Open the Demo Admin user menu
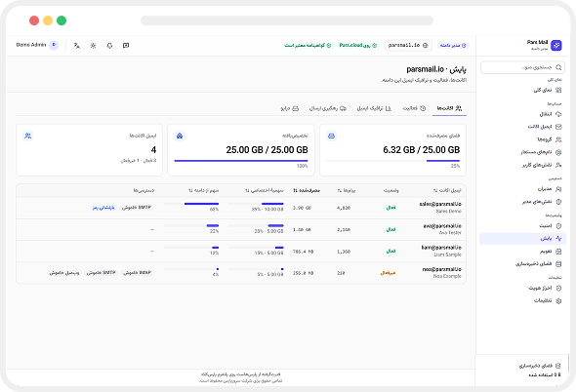 (37, 45)
